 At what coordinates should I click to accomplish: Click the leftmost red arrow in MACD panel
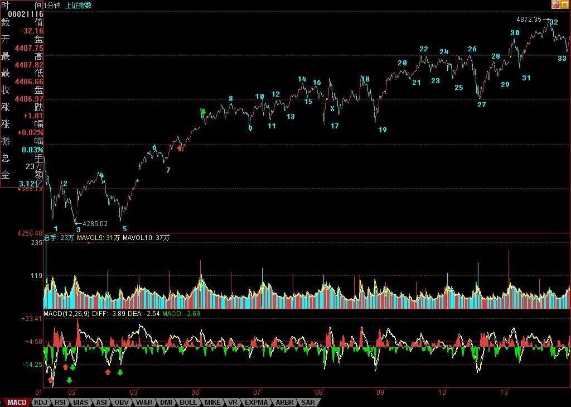(51, 380)
